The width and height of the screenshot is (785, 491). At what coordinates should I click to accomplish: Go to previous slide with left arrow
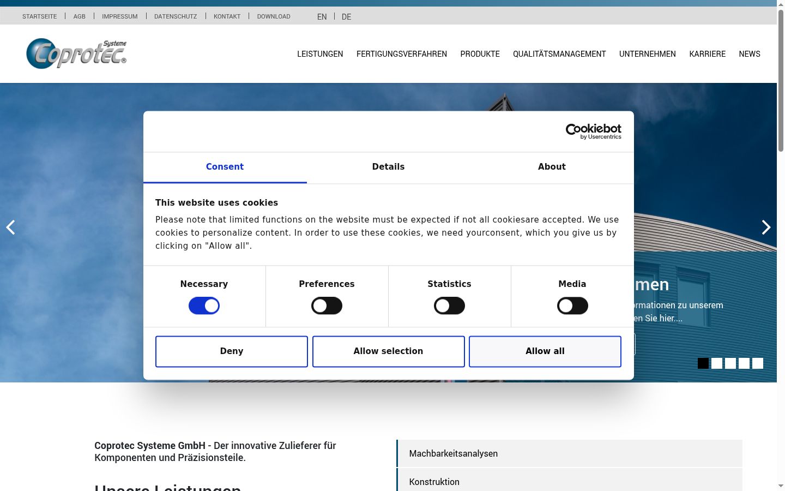(10, 227)
